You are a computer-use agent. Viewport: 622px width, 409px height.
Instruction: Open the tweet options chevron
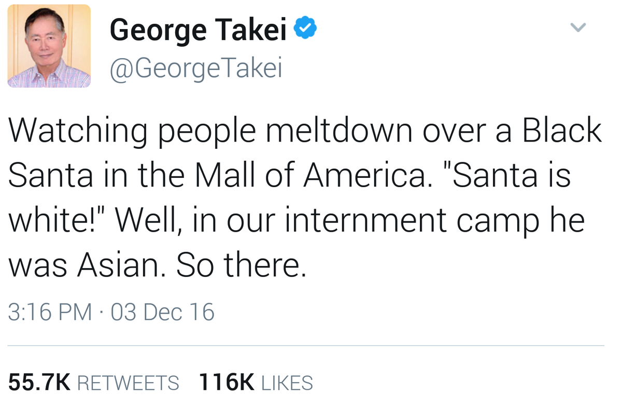click(x=578, y=27)
